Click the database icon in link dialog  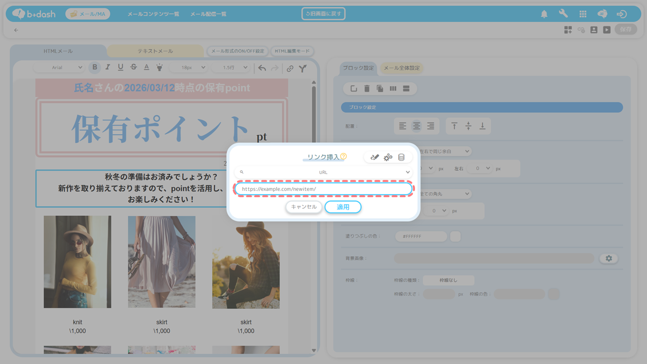[401, 157]
